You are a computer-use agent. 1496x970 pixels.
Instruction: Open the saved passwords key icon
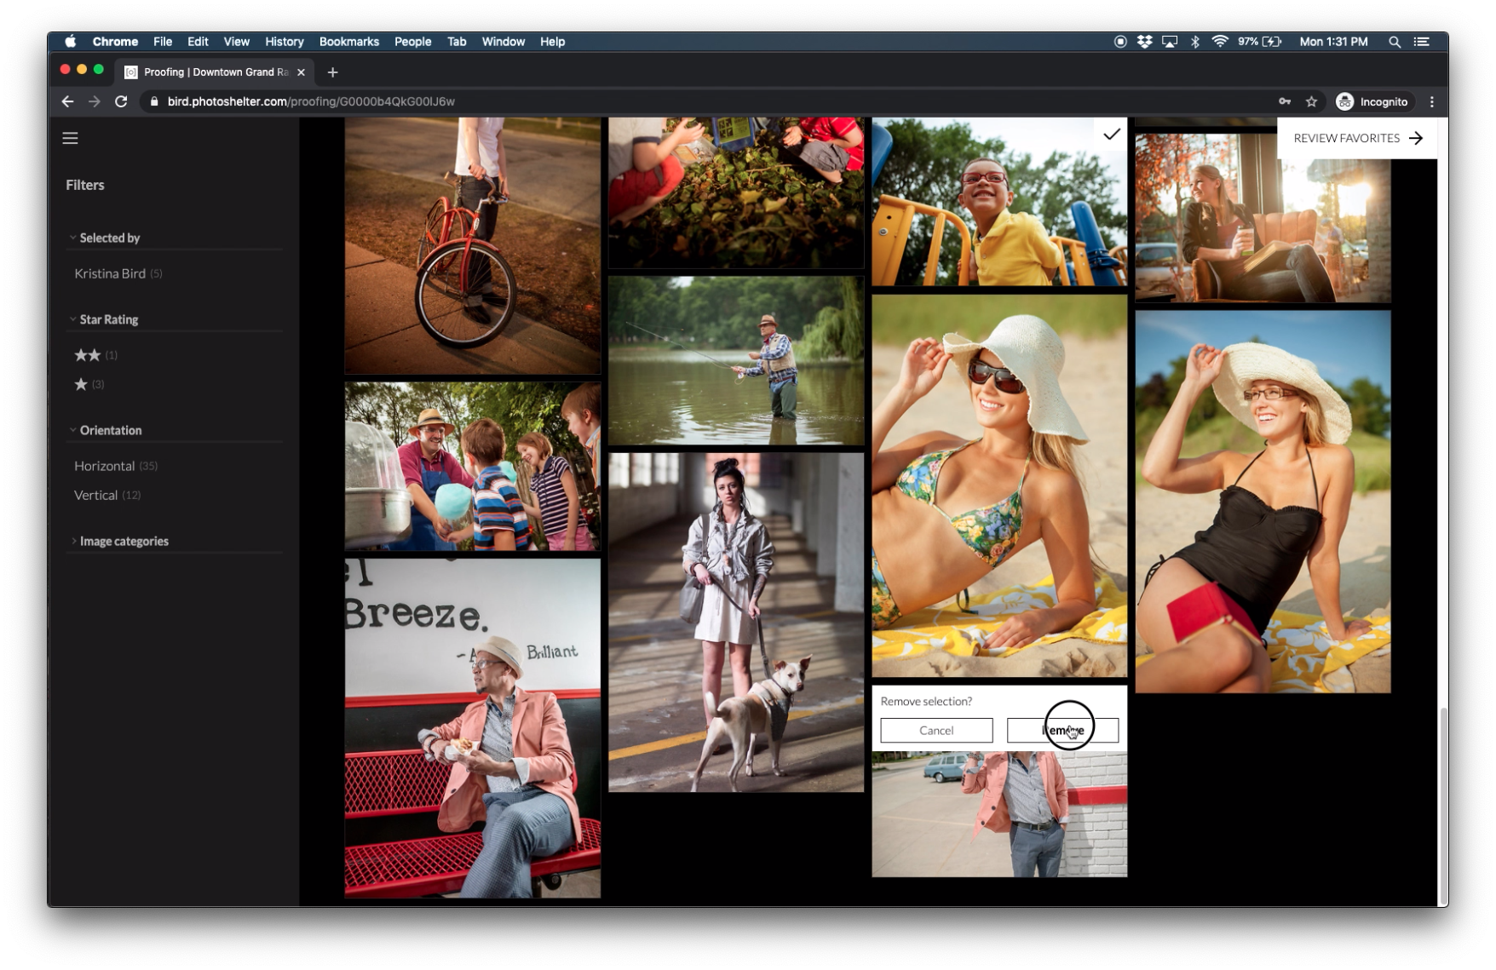click(1285, 101)
